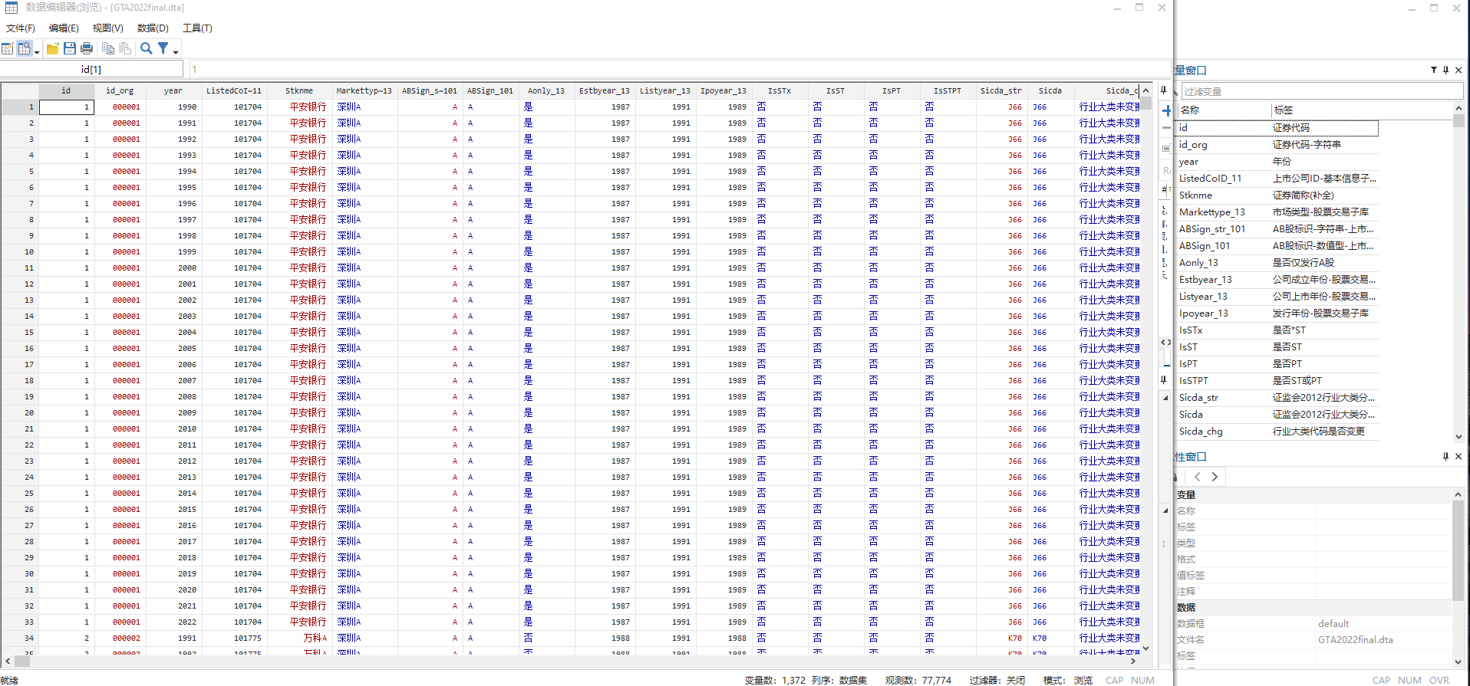Select the Estbyear_13 column header
Screen dimensions: 1470x686
[x=605, y=90]
